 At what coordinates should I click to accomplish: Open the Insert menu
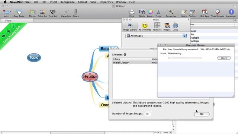(53, 2)
